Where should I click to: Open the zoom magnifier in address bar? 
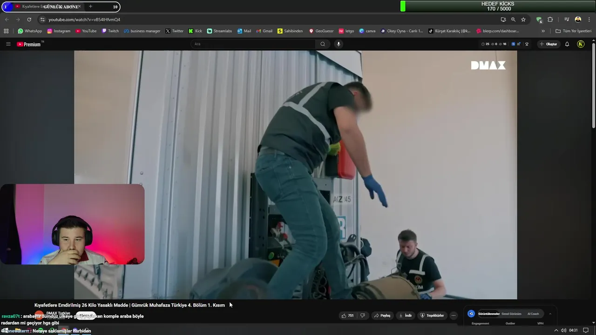pos(513,20)
